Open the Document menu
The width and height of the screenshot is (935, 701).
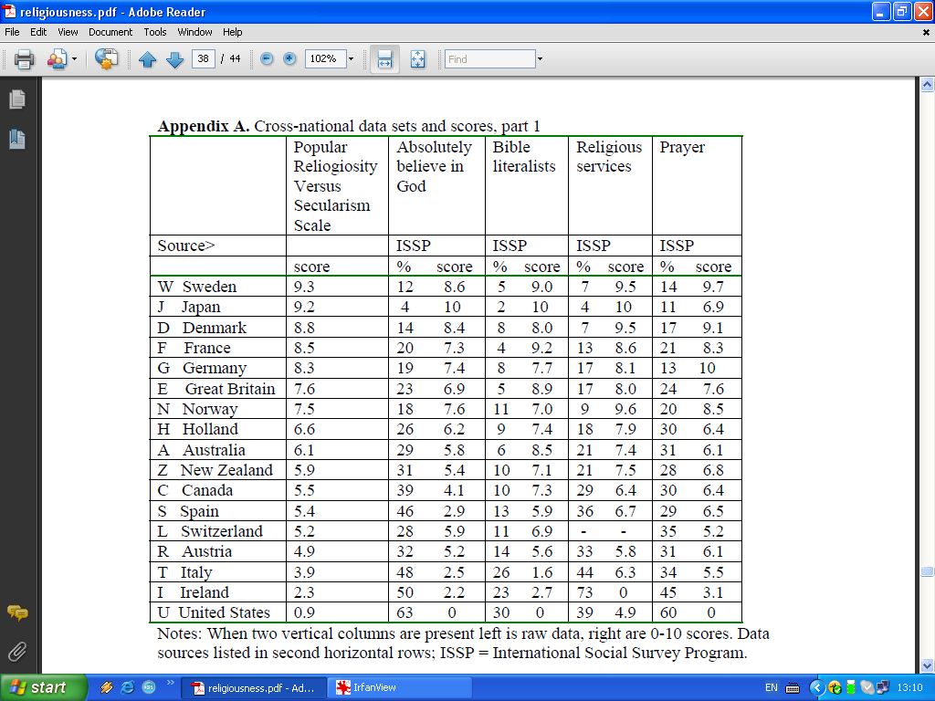(110, 32)
